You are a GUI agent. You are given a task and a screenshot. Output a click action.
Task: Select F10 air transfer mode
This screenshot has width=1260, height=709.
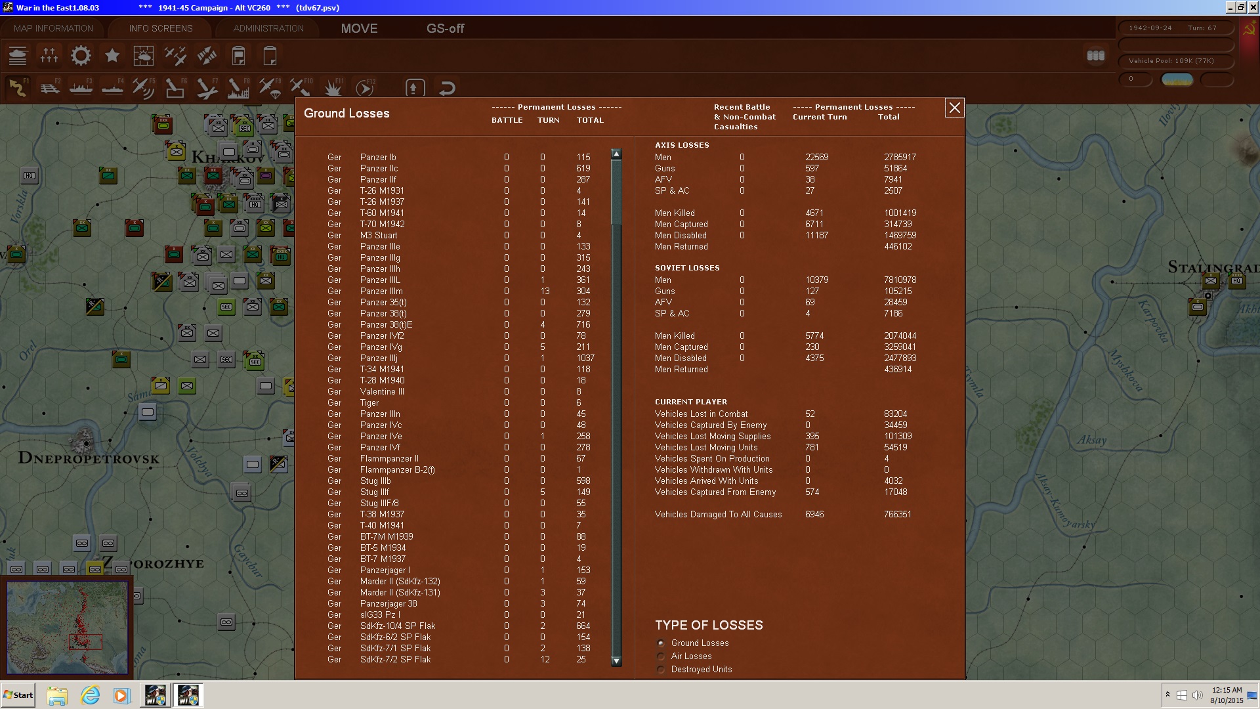(301, 87)
